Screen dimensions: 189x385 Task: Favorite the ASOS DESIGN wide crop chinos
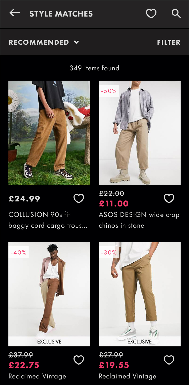(169, 199)
